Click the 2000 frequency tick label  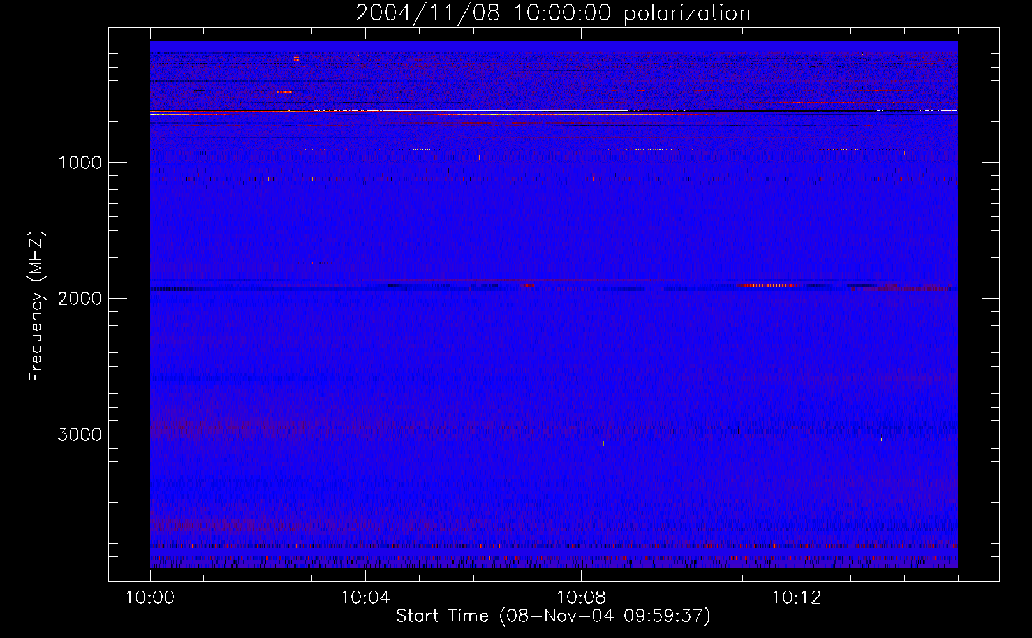80,299
